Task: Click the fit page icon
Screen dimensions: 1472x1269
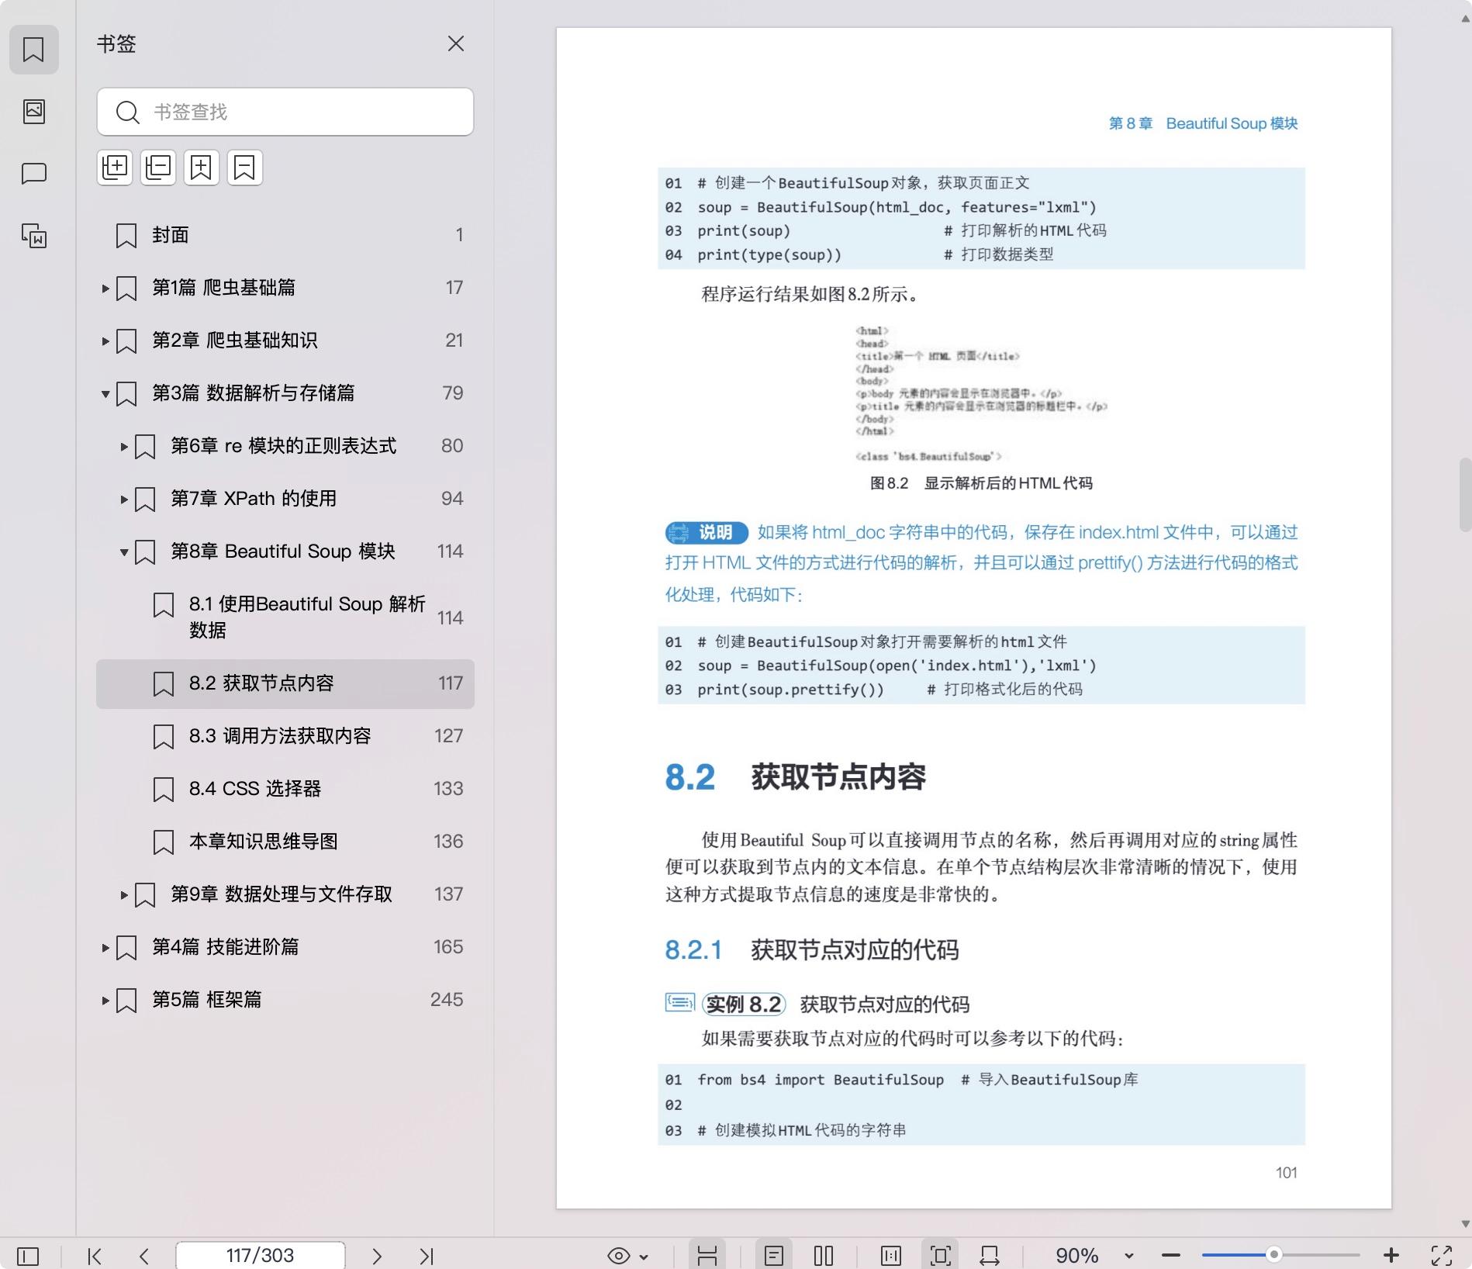Action: point(941,1256)
